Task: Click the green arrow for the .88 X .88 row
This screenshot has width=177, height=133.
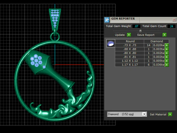Action: point(167,49)
